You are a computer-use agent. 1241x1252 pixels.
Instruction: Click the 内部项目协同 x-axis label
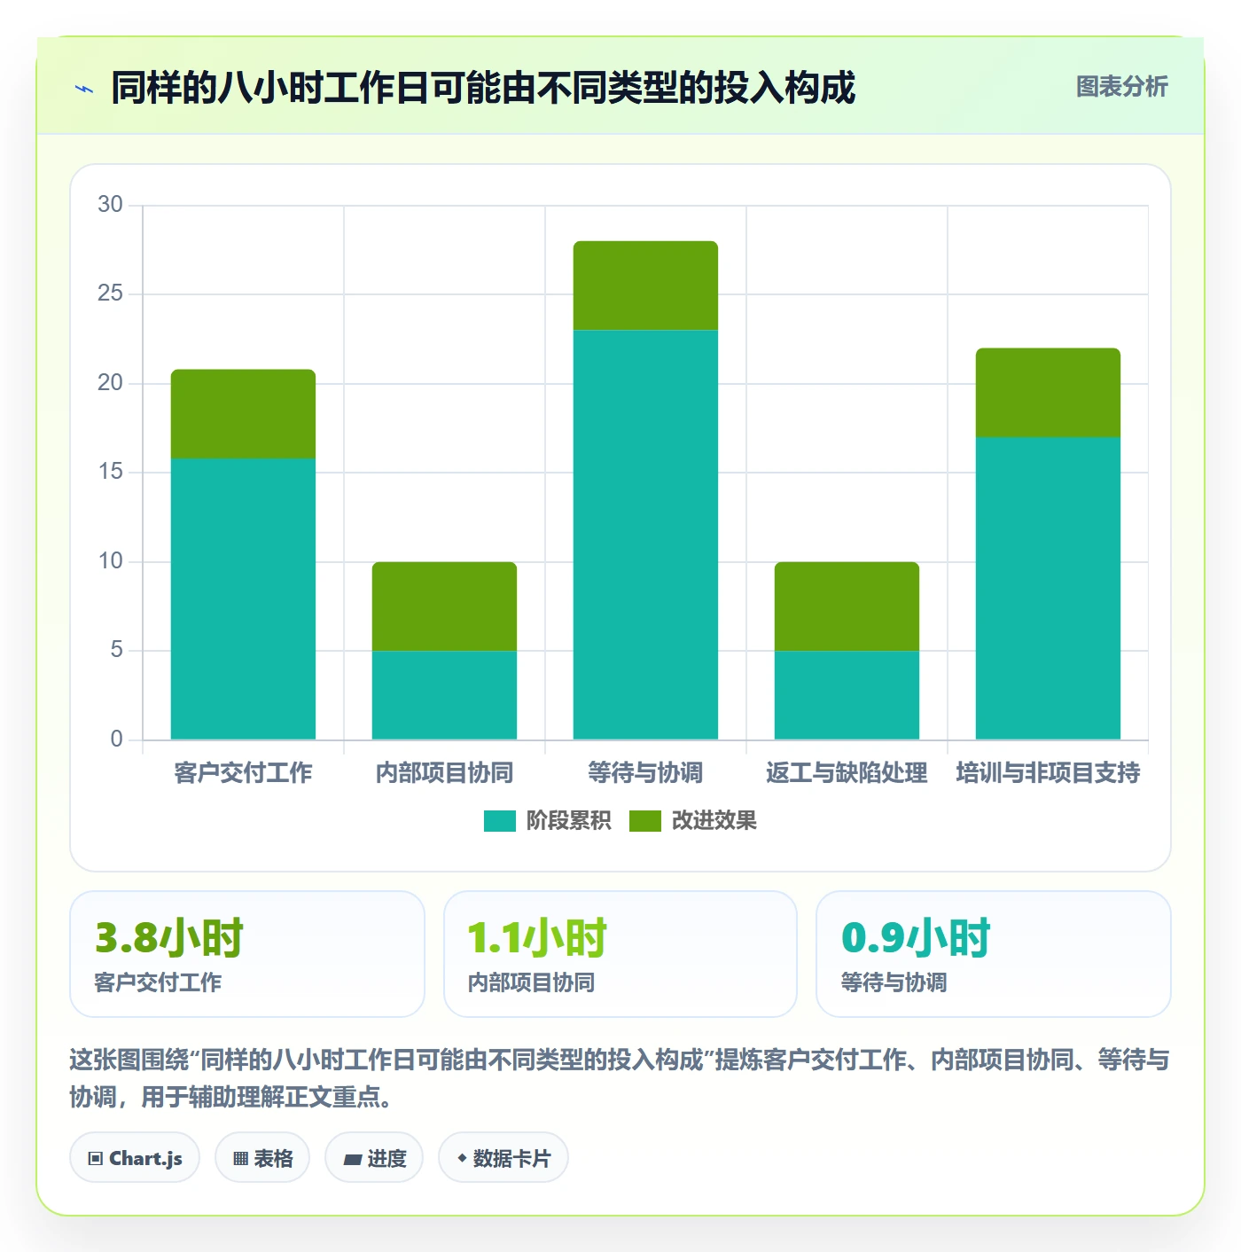coord(444,773)
